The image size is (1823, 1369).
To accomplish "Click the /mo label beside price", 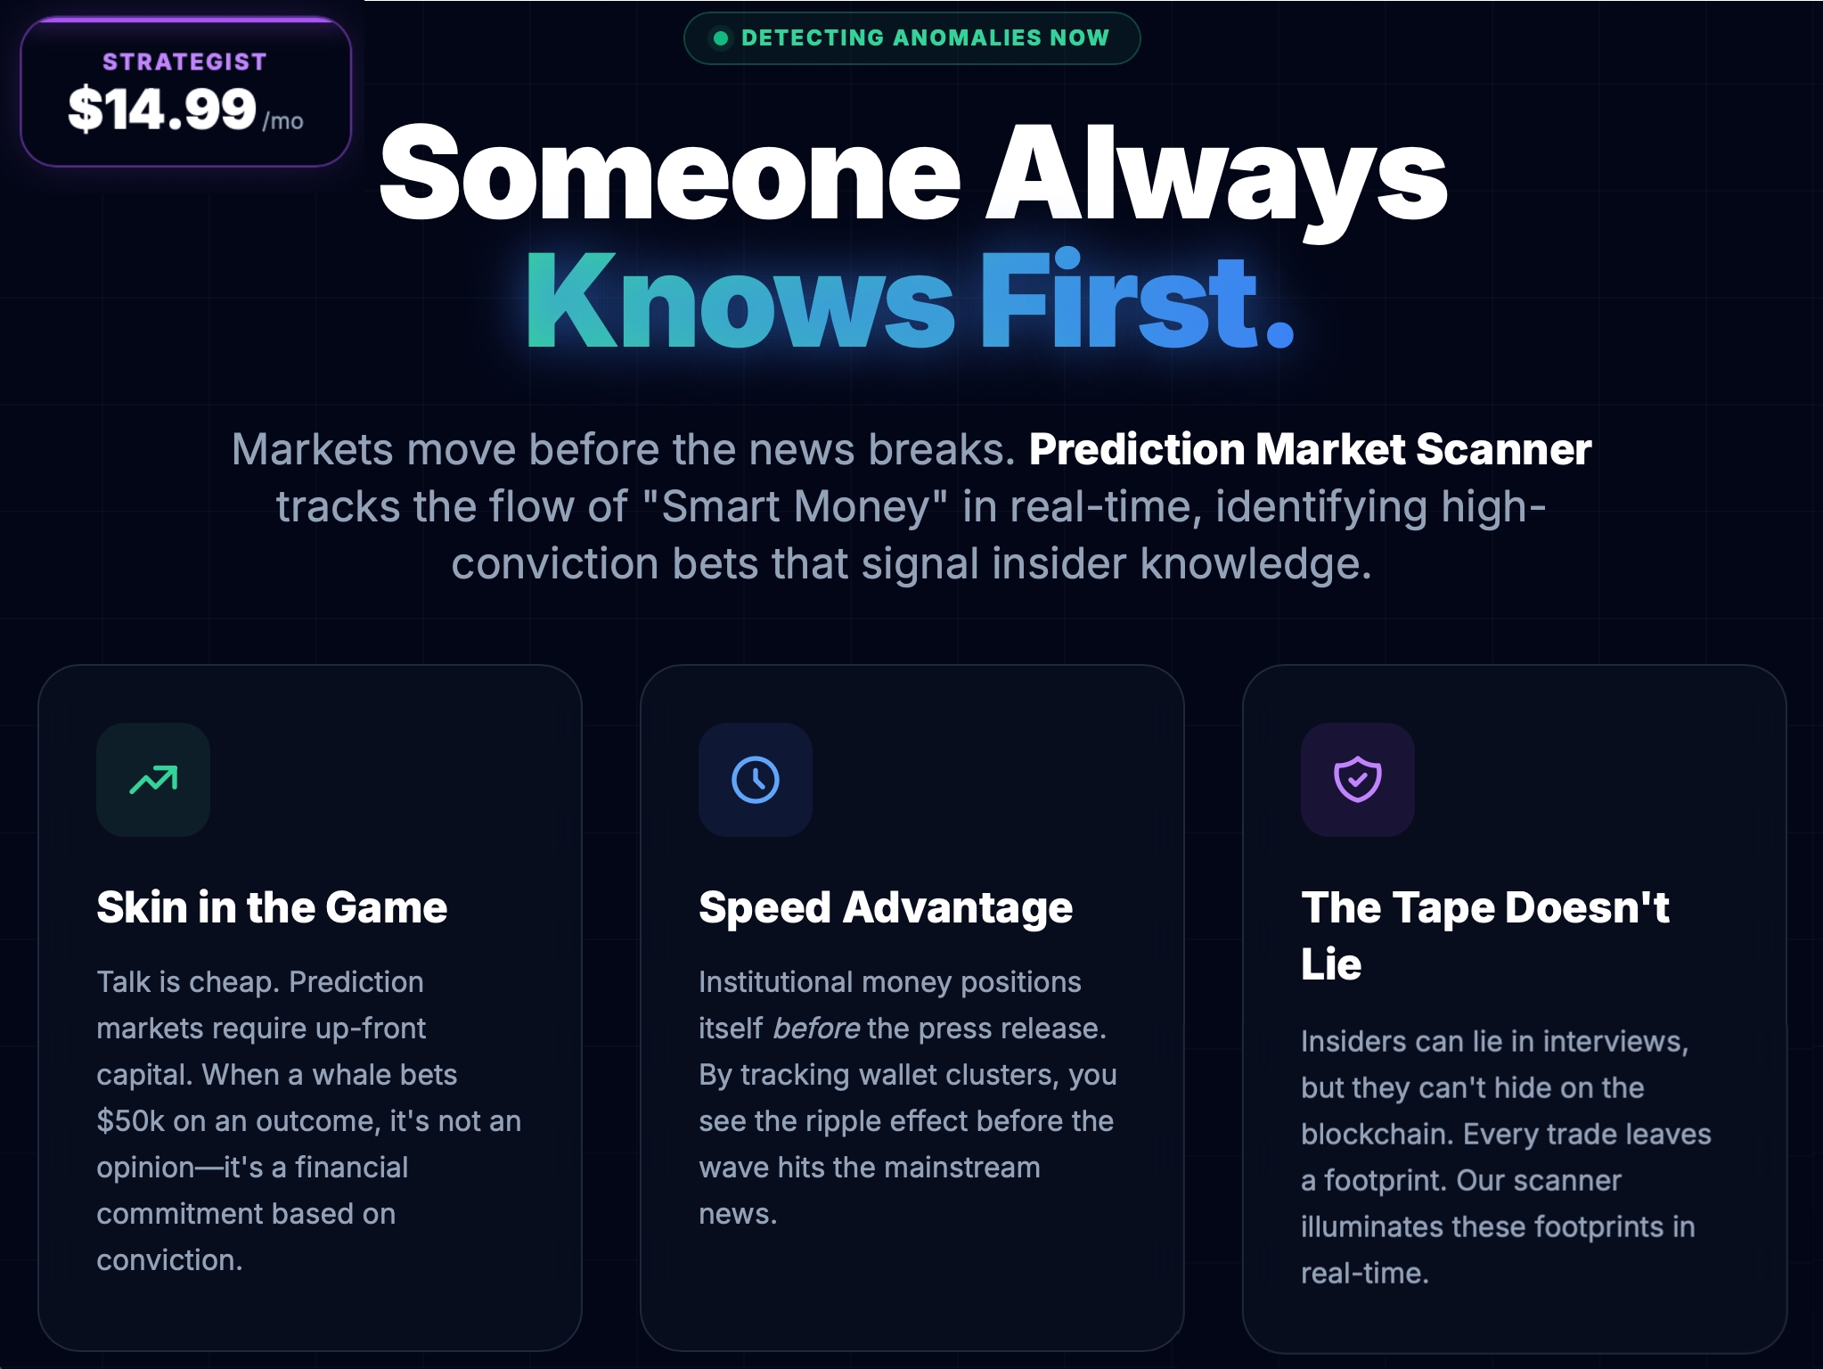I will pyautogui.click(x=283, y=121).
